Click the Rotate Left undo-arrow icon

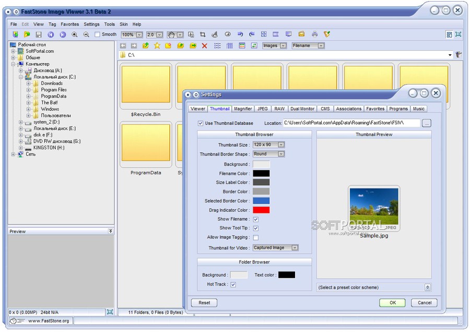coord(240,34)
